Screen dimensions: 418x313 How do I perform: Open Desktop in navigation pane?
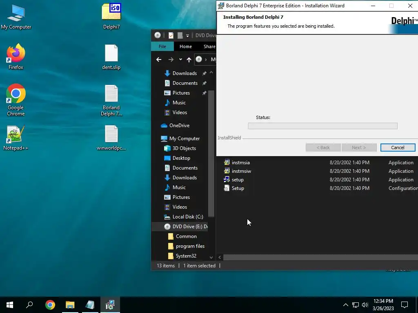(181, 158)
